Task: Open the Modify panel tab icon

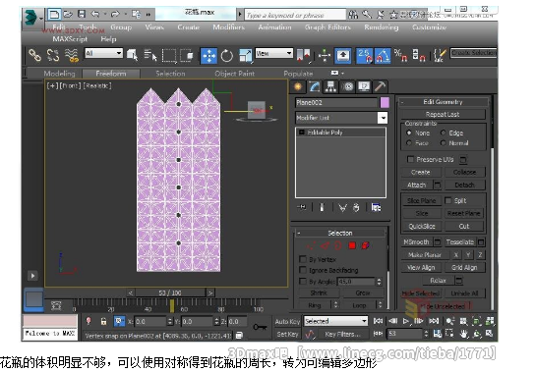Action: point(315,87)
